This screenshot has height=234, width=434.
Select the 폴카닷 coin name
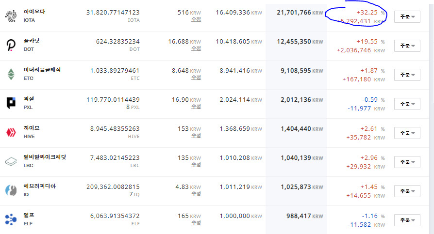tap(32, 41)
